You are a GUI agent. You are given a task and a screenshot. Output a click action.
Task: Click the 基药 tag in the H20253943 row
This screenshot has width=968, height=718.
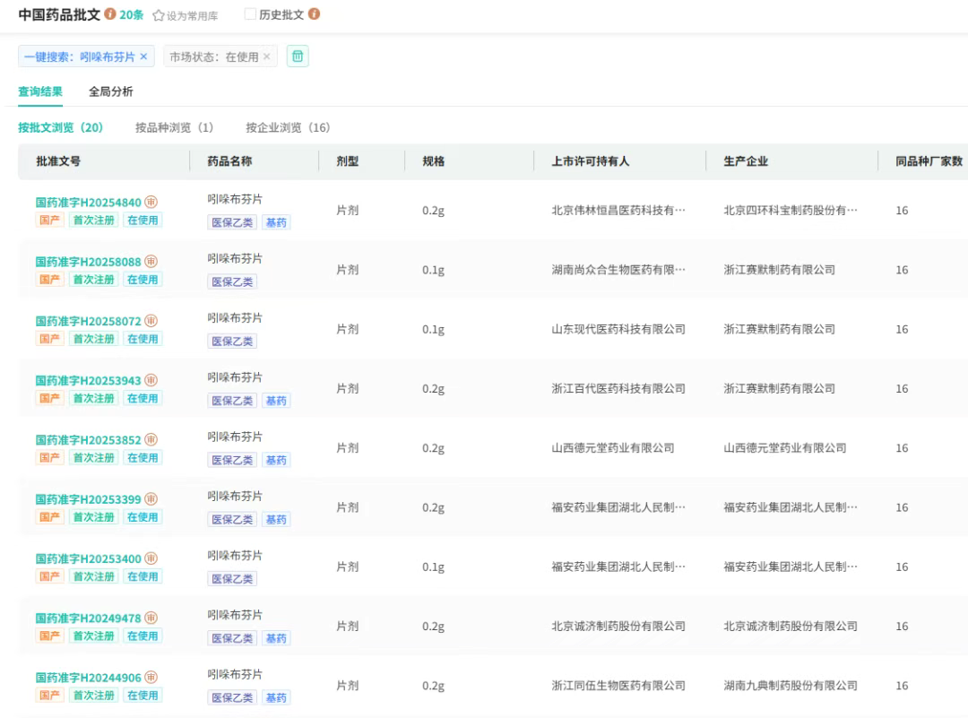(276, 401)
